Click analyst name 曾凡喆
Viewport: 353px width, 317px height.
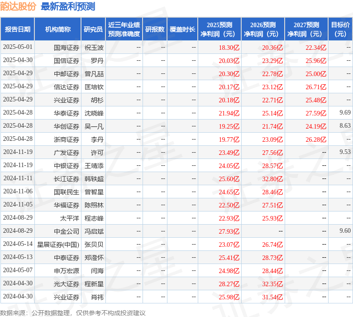[x=94, y=74]
